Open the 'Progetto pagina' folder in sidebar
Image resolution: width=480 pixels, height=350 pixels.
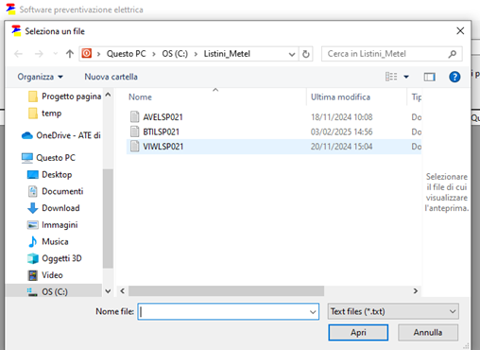(64, 96)
